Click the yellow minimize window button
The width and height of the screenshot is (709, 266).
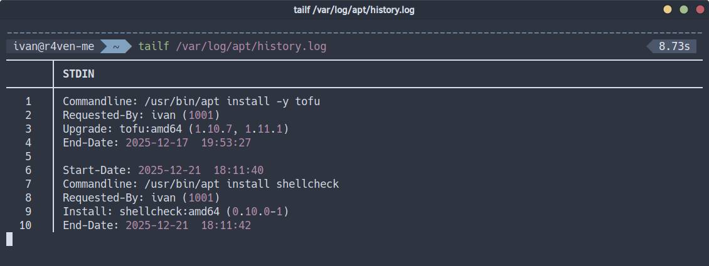point(668,9)
